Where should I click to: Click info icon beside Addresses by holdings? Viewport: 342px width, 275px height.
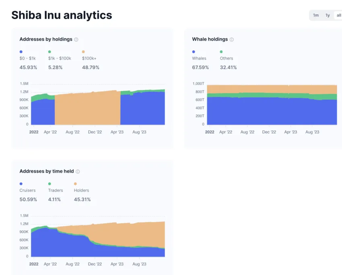coord(76,39)
